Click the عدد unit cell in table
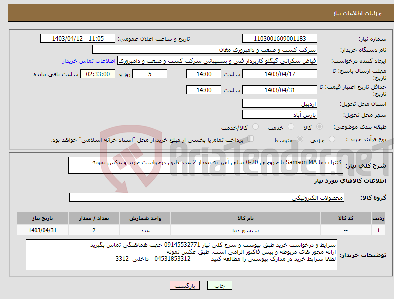The height and width of the screenshot is (299, 394). [x=145, y=230]
